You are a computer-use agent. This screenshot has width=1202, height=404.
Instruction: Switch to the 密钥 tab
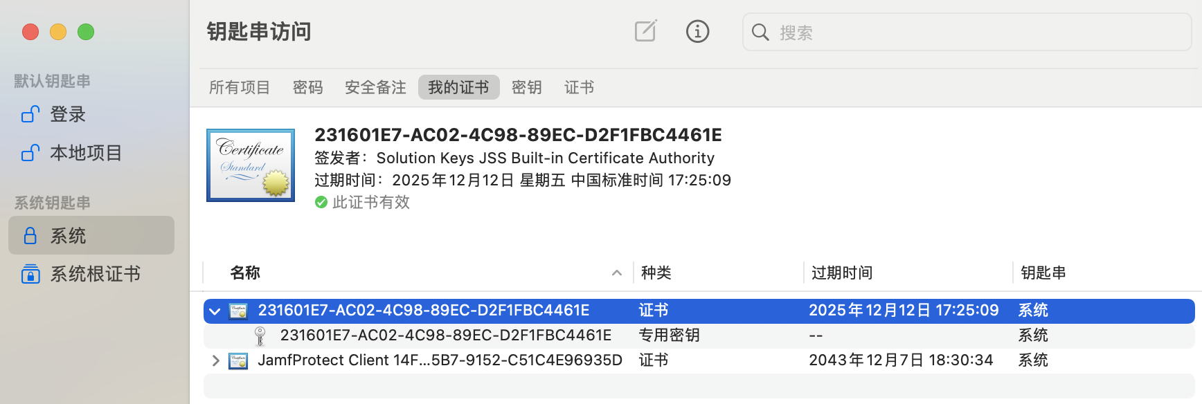[526, 87]
